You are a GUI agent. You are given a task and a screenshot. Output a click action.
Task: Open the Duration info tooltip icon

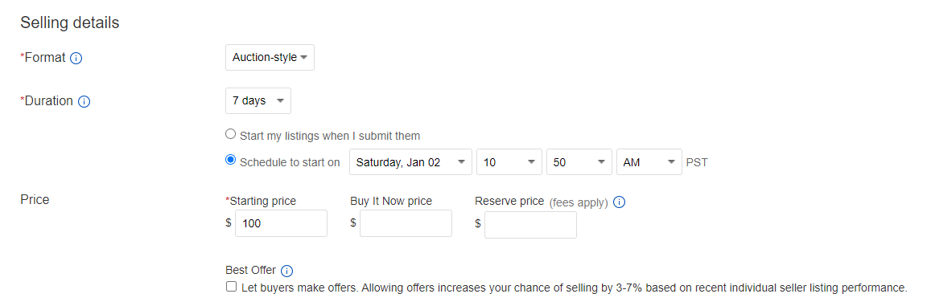click(84, 101)
